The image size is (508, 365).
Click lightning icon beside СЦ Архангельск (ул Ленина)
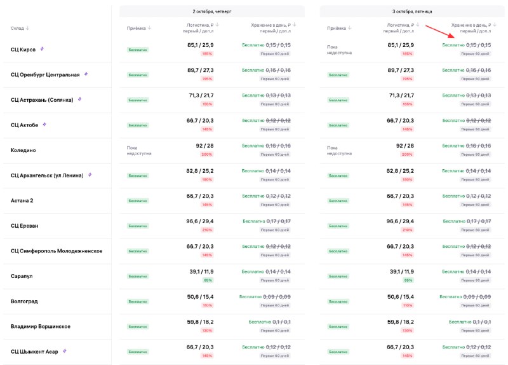pos(90,175)
